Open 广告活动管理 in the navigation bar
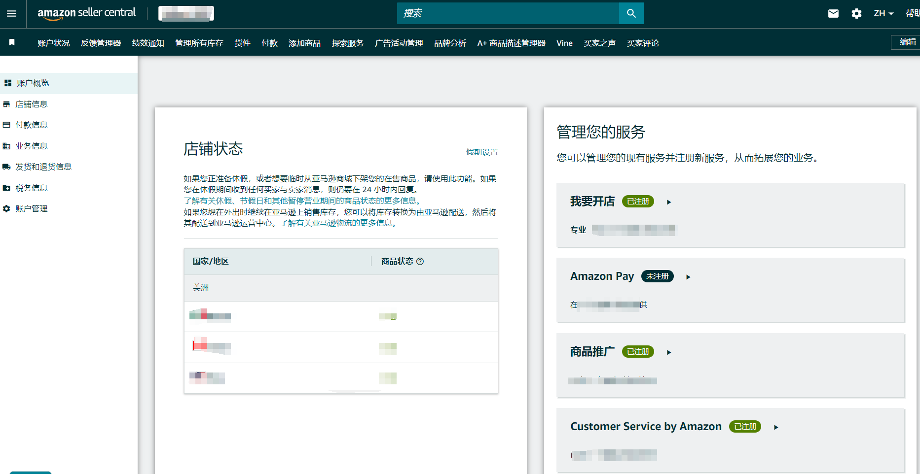 399,43
